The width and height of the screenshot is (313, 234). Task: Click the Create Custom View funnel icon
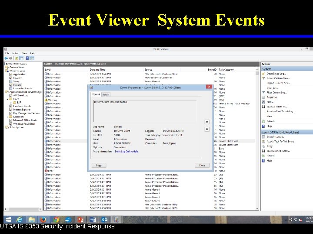click(x=263, y=78)
